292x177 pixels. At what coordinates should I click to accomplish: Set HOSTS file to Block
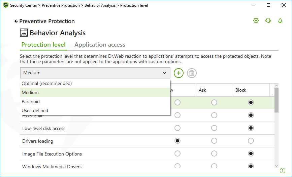click(251, 115)
